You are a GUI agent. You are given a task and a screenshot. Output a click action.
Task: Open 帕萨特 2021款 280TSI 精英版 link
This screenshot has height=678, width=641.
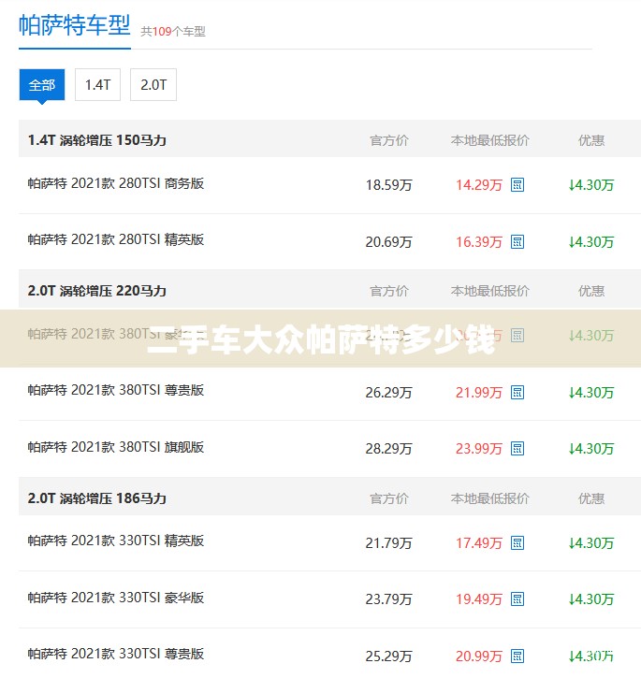click(116, 239)
